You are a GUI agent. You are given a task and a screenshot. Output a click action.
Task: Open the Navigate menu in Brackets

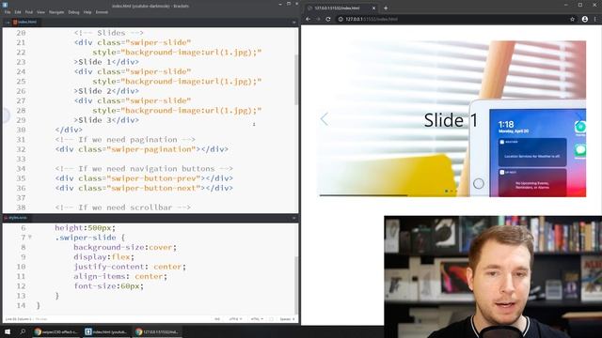[x=56, y=12]
